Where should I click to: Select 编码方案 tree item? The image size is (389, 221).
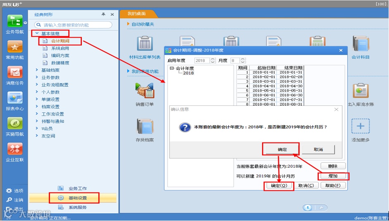coord(60,56)
